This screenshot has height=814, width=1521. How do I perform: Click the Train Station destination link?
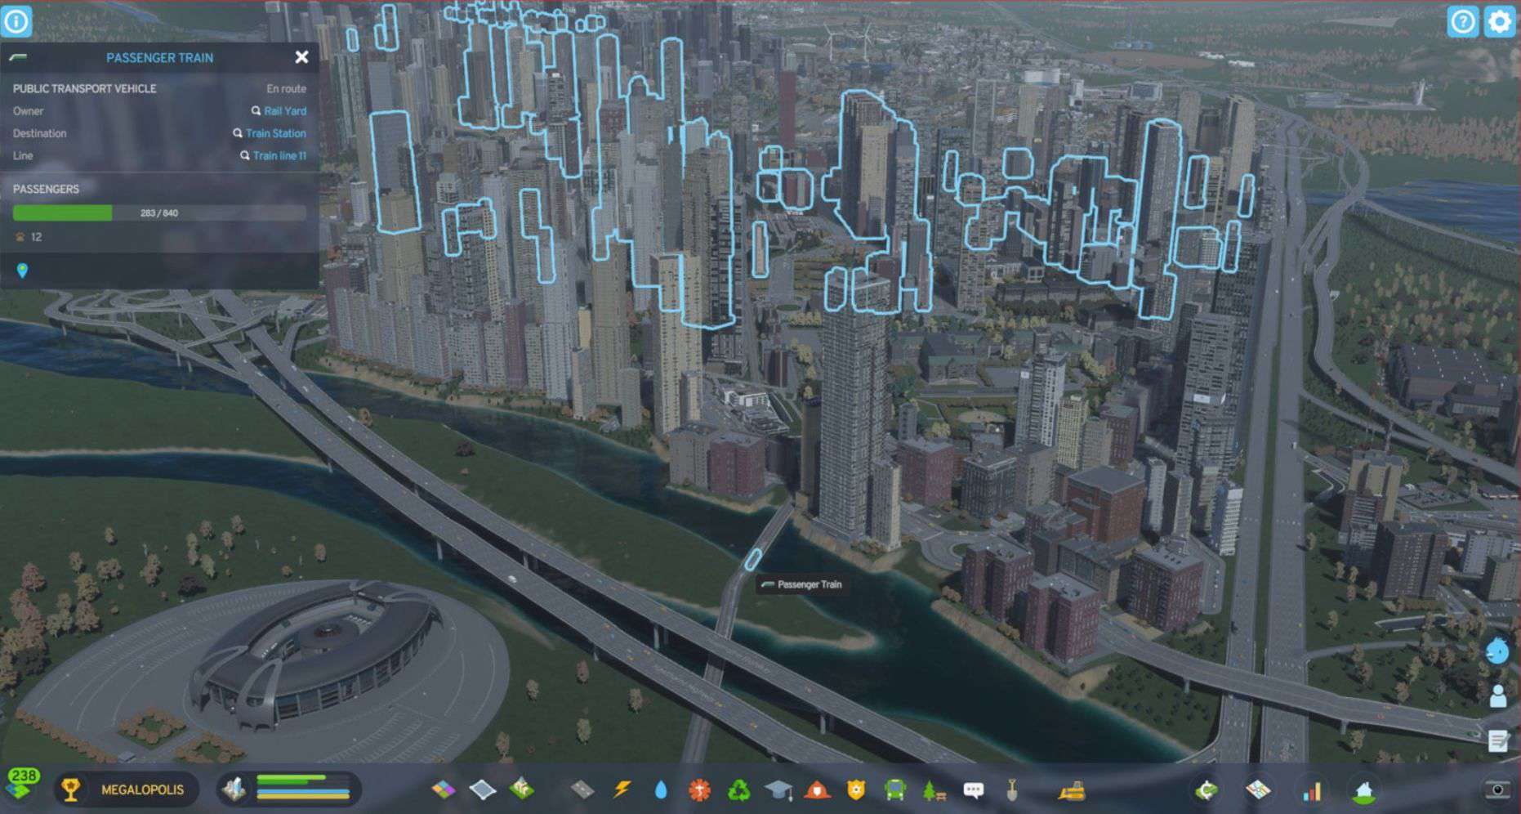(276, 133)
